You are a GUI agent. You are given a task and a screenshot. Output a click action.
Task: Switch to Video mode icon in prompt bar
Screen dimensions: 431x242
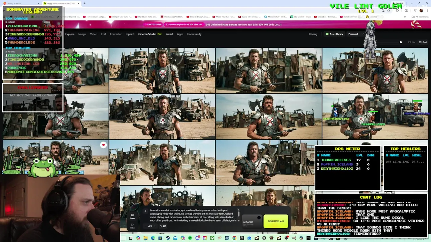click(x=132, y=226)
